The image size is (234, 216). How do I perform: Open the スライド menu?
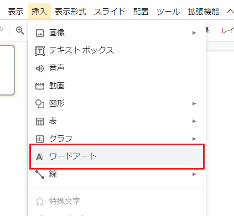[110, 12]
